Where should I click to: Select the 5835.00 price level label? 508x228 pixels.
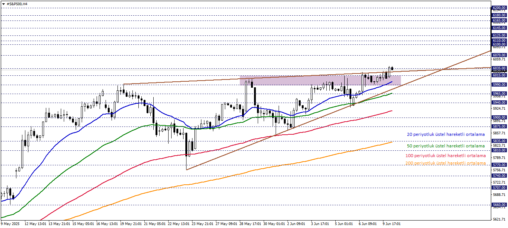point(499,141)
